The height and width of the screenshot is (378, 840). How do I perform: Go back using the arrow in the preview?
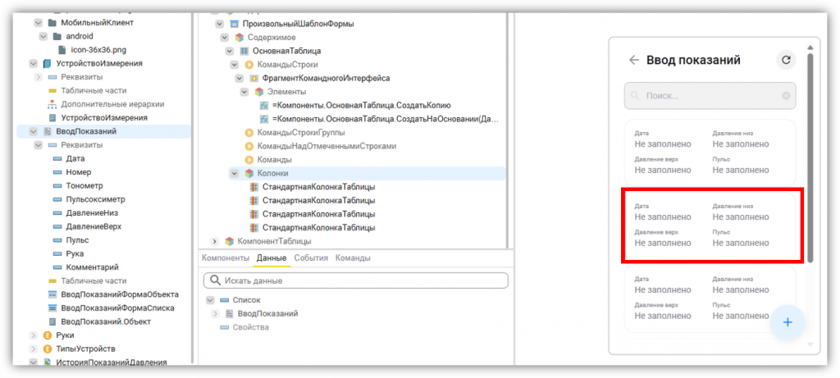634,60
